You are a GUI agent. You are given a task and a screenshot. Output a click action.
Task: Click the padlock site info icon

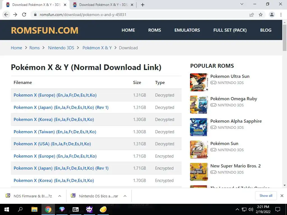[x=36, y=15]
